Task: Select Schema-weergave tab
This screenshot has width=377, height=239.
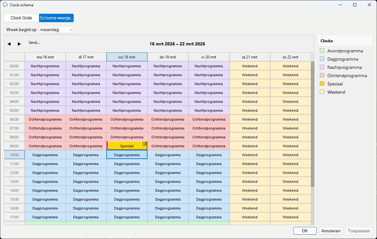Action: [56, 18]
